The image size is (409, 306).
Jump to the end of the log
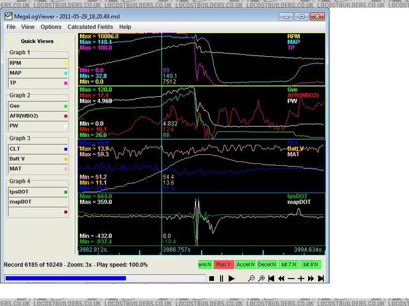click(321, 279)
